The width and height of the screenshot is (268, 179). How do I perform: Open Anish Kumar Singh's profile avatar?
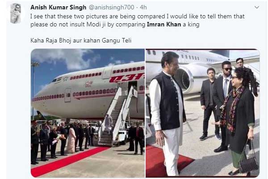16,13
